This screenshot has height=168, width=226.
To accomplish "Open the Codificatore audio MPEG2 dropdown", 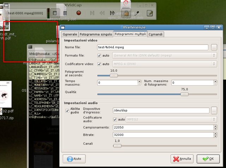I will coord(171,119).
